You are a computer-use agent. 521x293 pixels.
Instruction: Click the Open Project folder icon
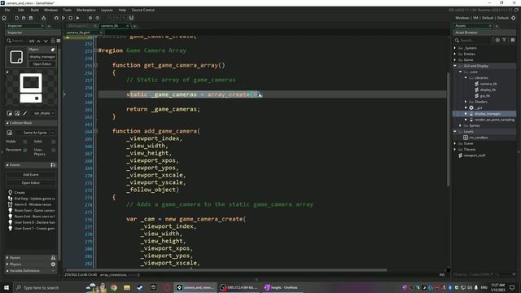tap(24, 18)
